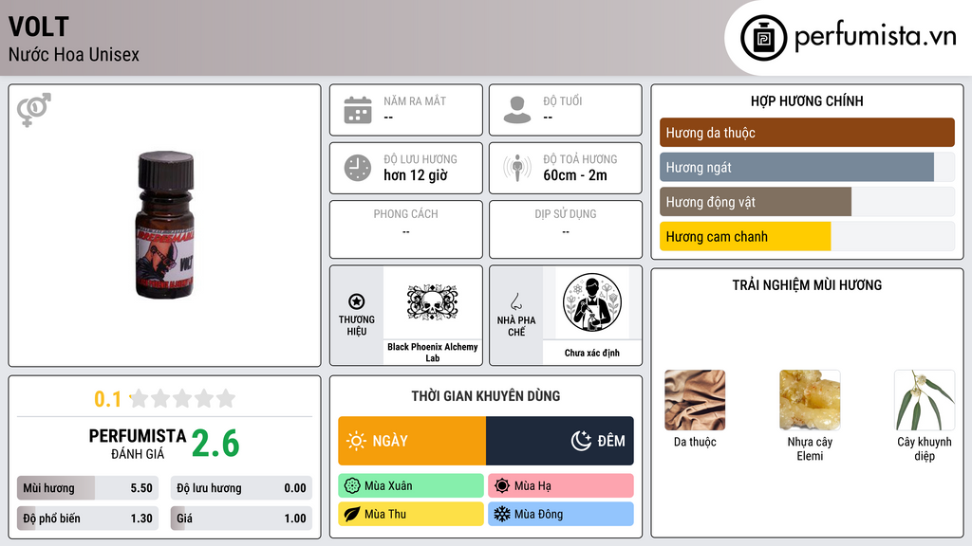Click the Hương động vật accord bar

click(807, 202)
